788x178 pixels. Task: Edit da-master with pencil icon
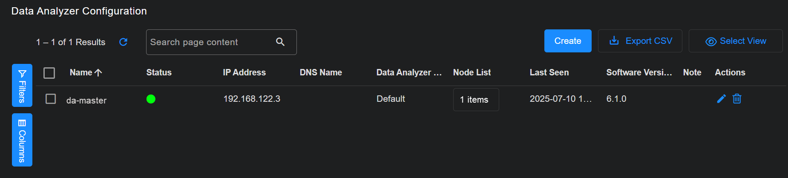[721, 99]
